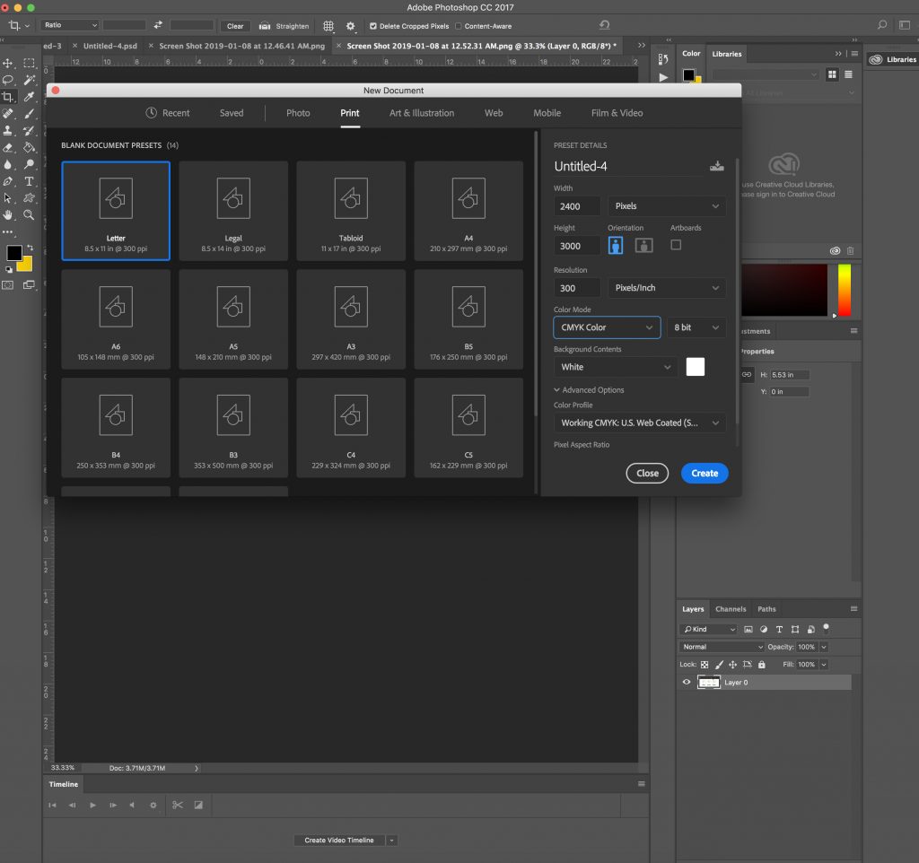Choose the Clone Stamp tool

click(9, 130)
